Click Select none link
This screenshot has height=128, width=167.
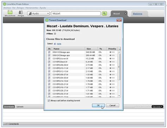coord(59,44)
